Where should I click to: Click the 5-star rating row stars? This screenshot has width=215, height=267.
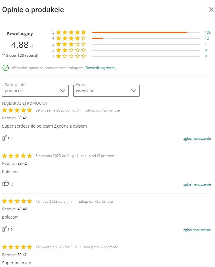pos(71,32)
